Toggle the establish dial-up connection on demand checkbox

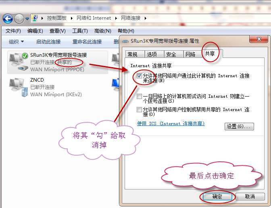tap(139, 97)
